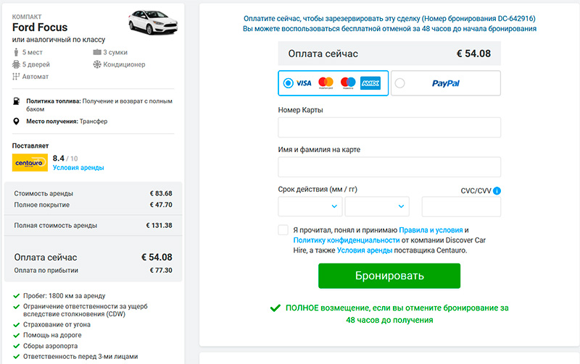The width and height of the screenshot is (580, 364).
Task: Click the American Express logo
Action: (x=370, y=83)
